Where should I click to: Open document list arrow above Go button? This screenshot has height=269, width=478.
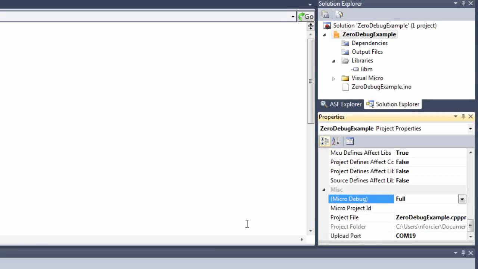310,4
